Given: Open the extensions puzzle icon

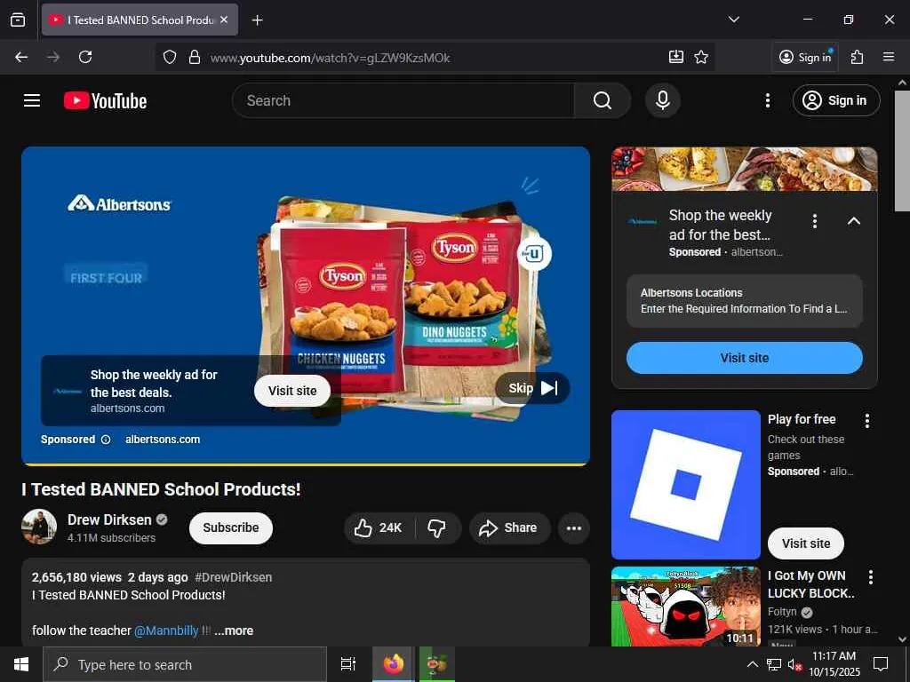Looking at the screenshot, I should point(857,57).
